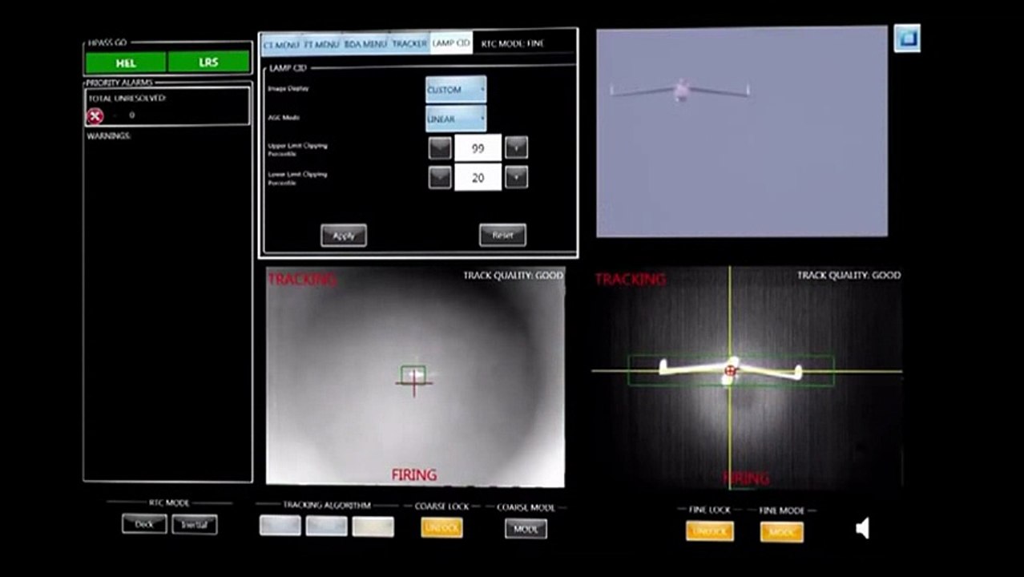Switch to the BDA MENU tab

pos(365,44)
